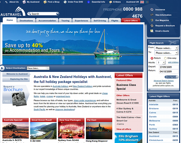Open Melbourne & Great Ocean Road offer
Screen dimensions: 181x143
click(x=127, y=101)
